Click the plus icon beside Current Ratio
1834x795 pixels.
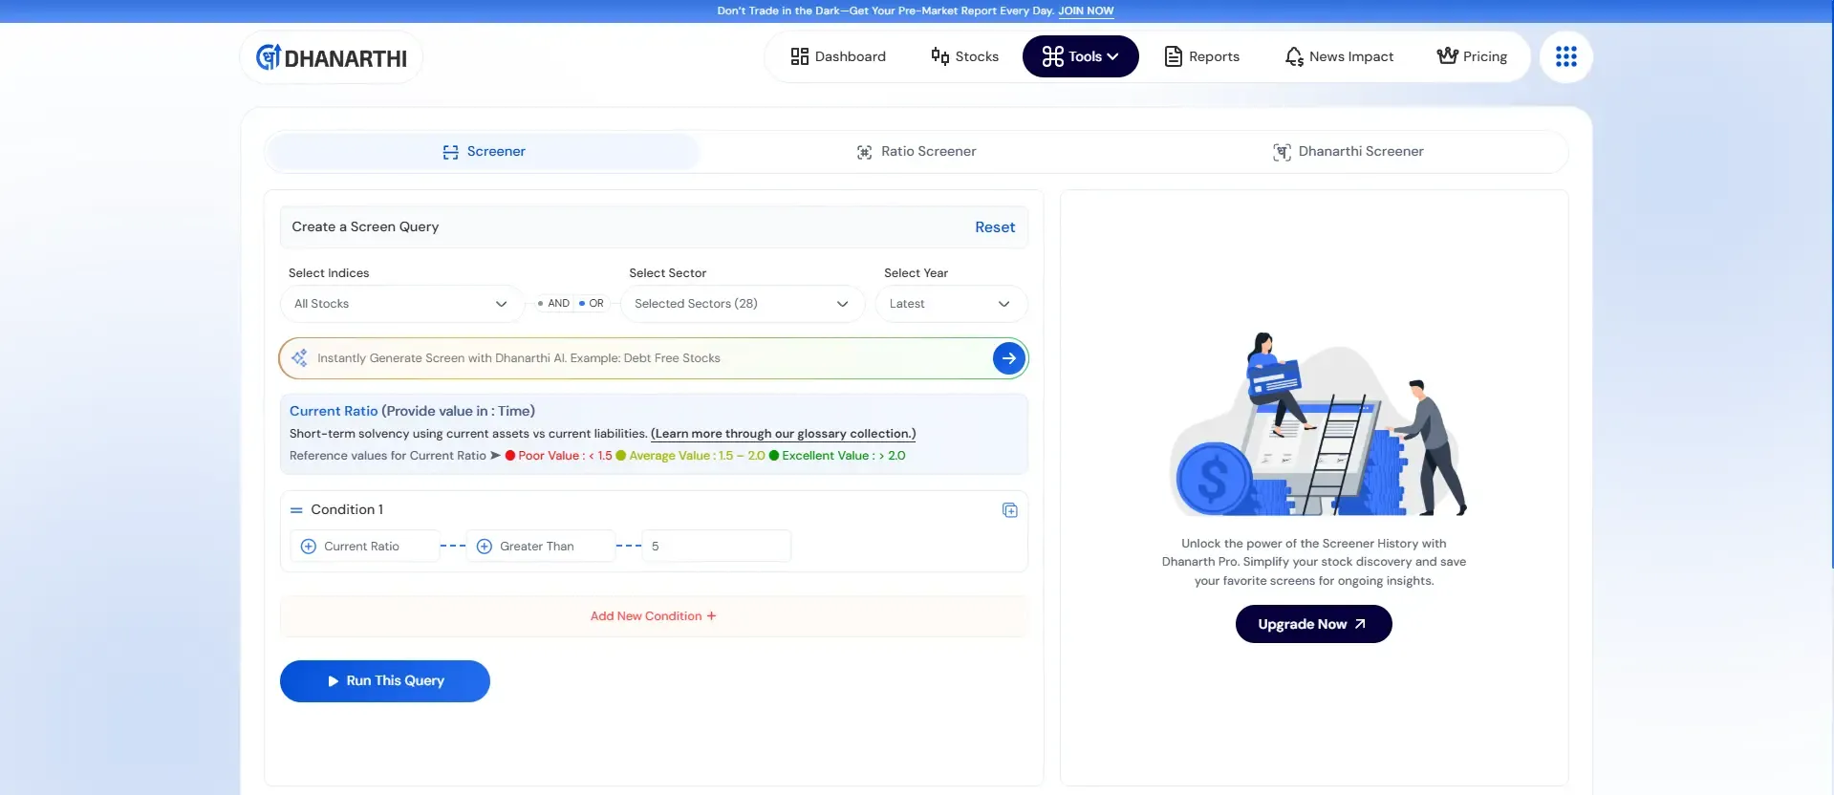309,547
